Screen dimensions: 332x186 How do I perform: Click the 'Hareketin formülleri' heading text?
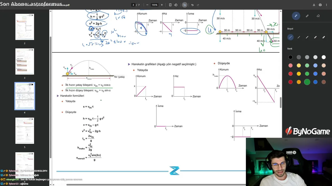[x=72, y=96]
